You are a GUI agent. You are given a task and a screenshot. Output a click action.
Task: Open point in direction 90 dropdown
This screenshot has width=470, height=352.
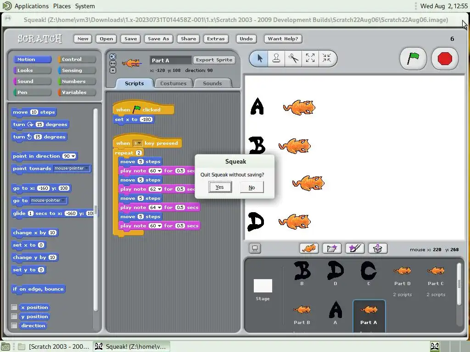(73, 156)
